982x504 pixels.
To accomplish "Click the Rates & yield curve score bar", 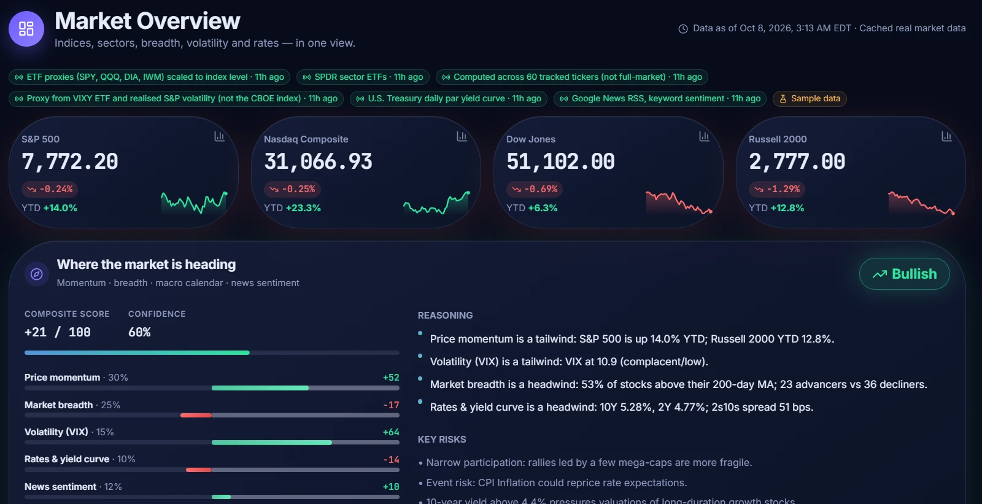I will (212, 470).
